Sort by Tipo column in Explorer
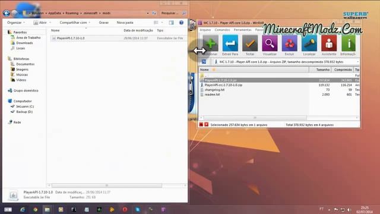Screen dimensions: 380x214 160,30
